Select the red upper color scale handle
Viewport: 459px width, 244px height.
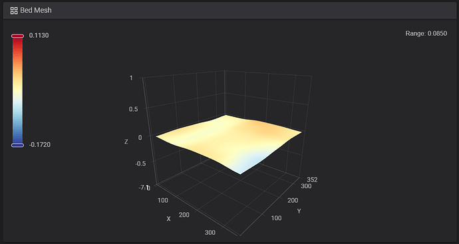pyautogui.click(x=17, y=36)
